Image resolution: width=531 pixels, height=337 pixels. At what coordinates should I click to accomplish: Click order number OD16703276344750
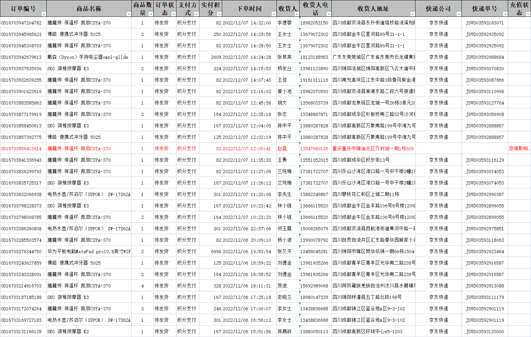21,252
